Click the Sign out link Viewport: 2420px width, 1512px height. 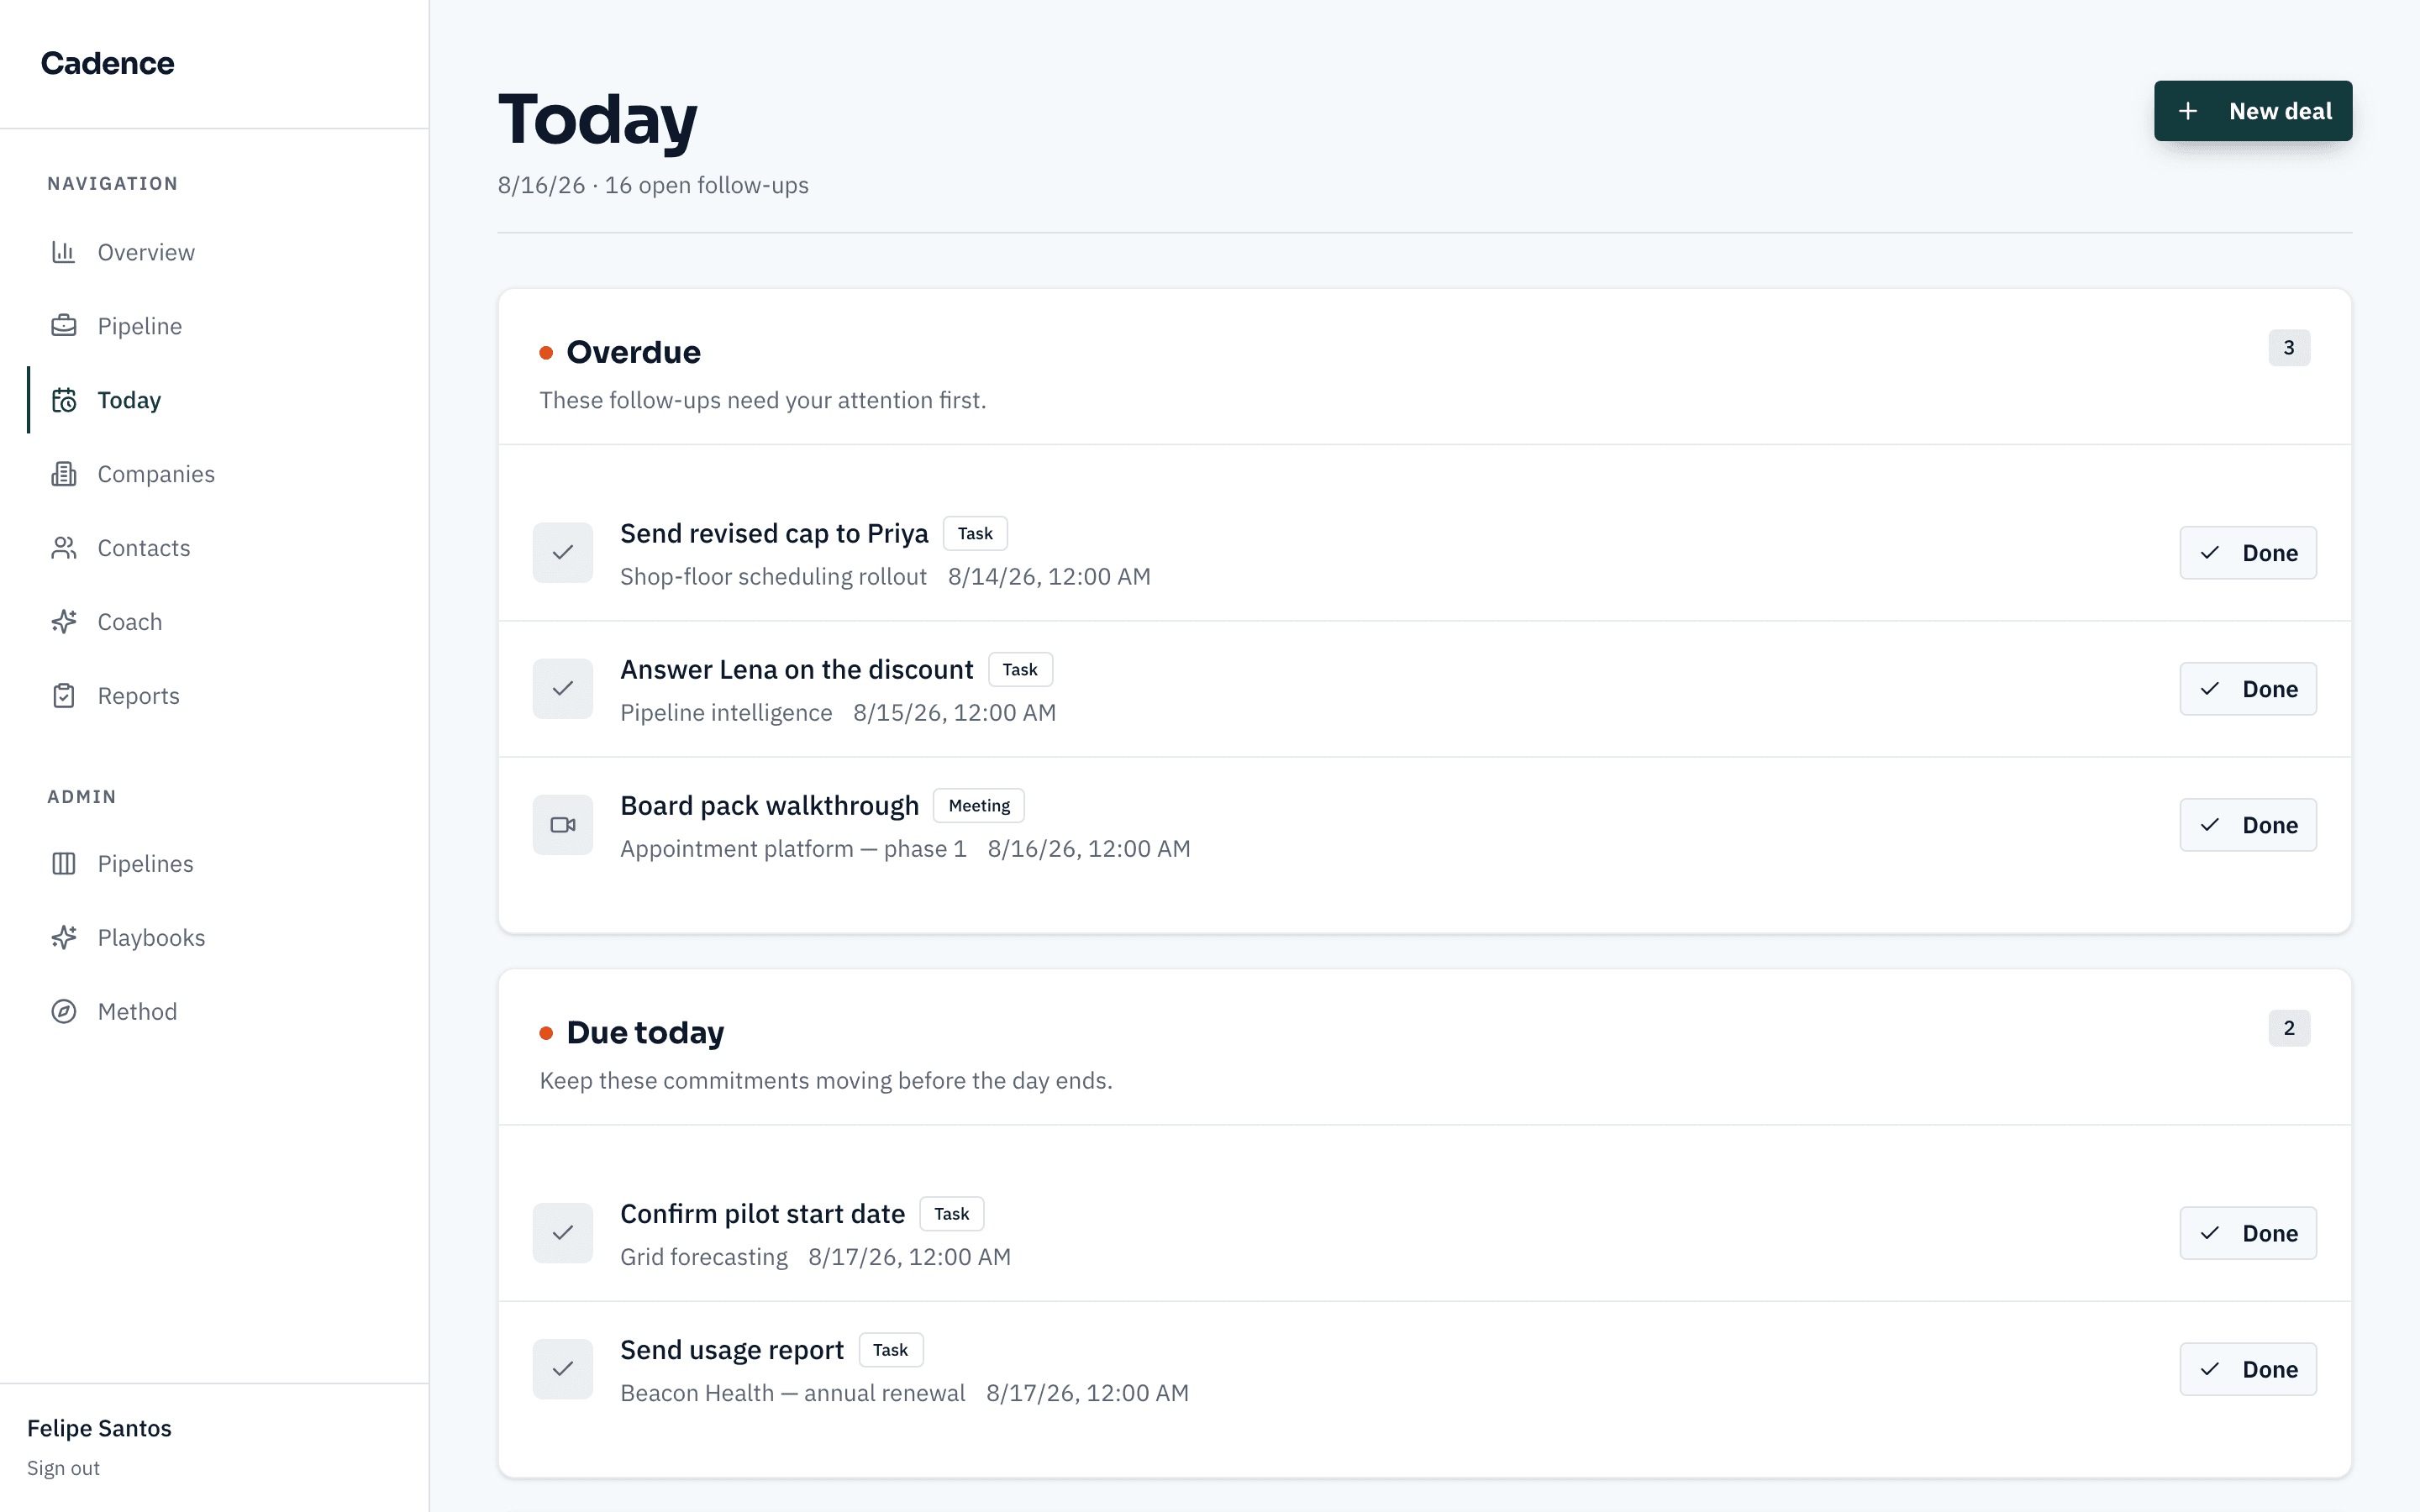click(63, 1468)
